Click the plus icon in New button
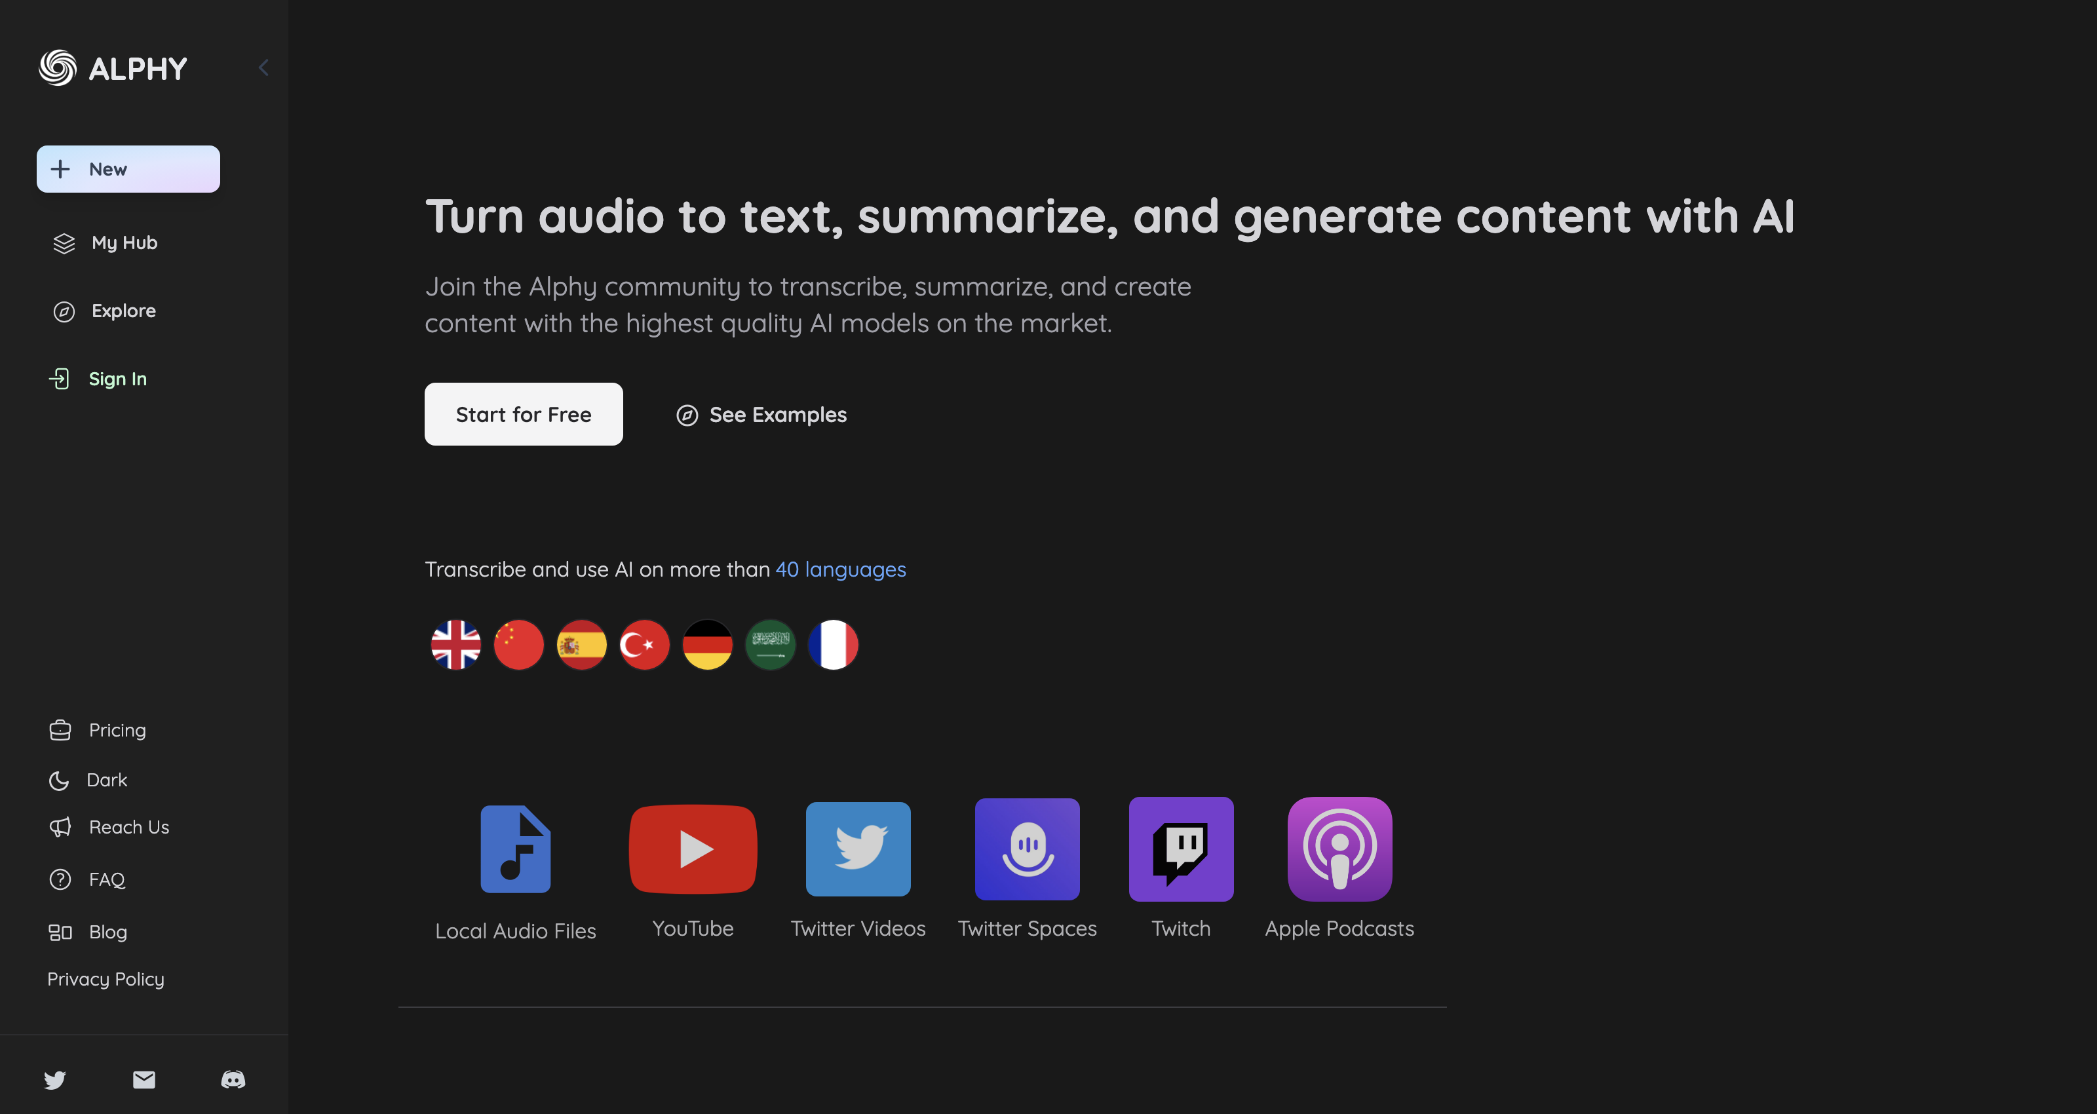The image size is (2097, 1114). tap(60, 169)
